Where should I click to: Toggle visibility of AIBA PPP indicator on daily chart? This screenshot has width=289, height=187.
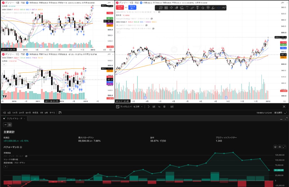pyautogui.click(x=159, y=12)
